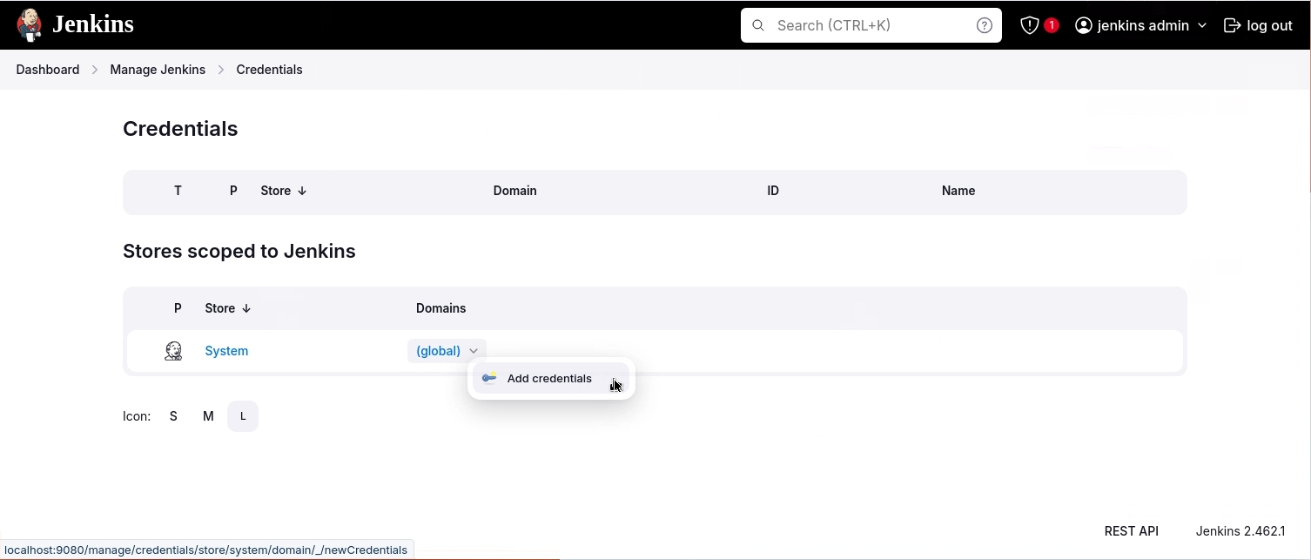The image size is (1311, 560).
Task: Select medium icon size M
Action: click(208, 416)
